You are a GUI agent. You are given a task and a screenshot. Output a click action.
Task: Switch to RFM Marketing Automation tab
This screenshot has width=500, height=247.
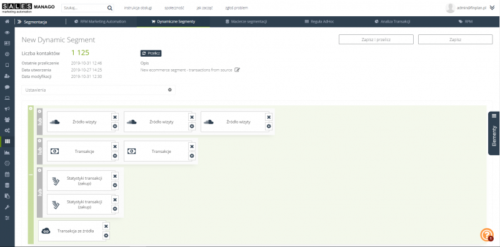(x=100, y=22)
